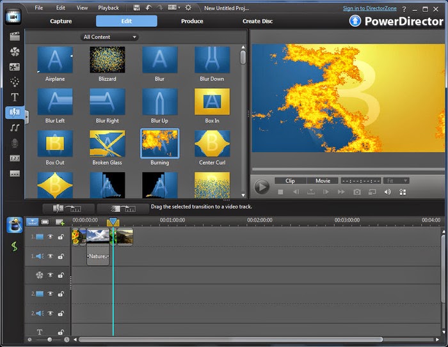Open the Subtitle Room icon
448x347 pixels.
(x=15, y=173)
